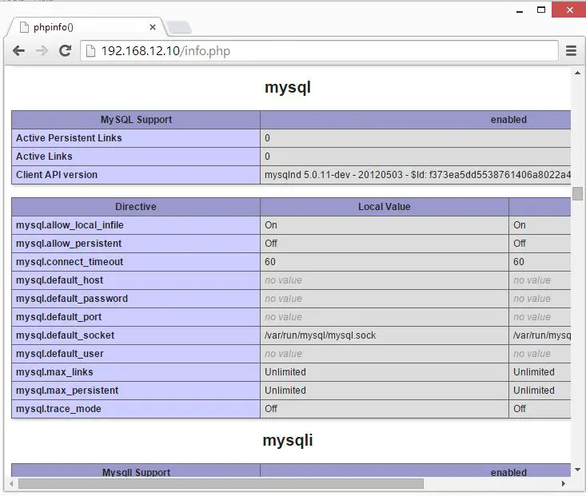586x496 pixels.
Task: Click the horizontal scrollbar right arrow
Action: coord(564,484)
